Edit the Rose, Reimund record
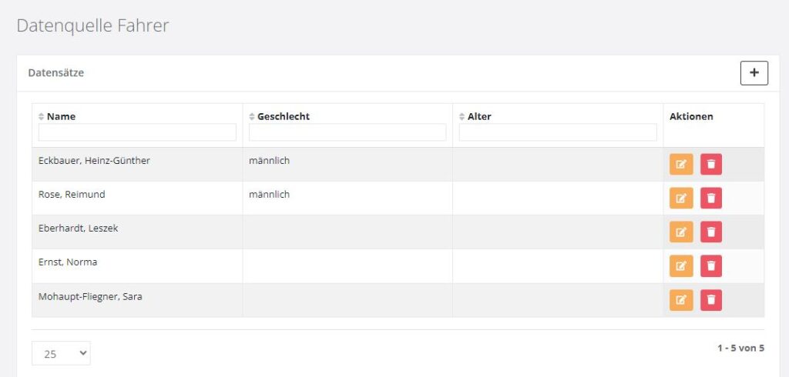 point(681,199)
